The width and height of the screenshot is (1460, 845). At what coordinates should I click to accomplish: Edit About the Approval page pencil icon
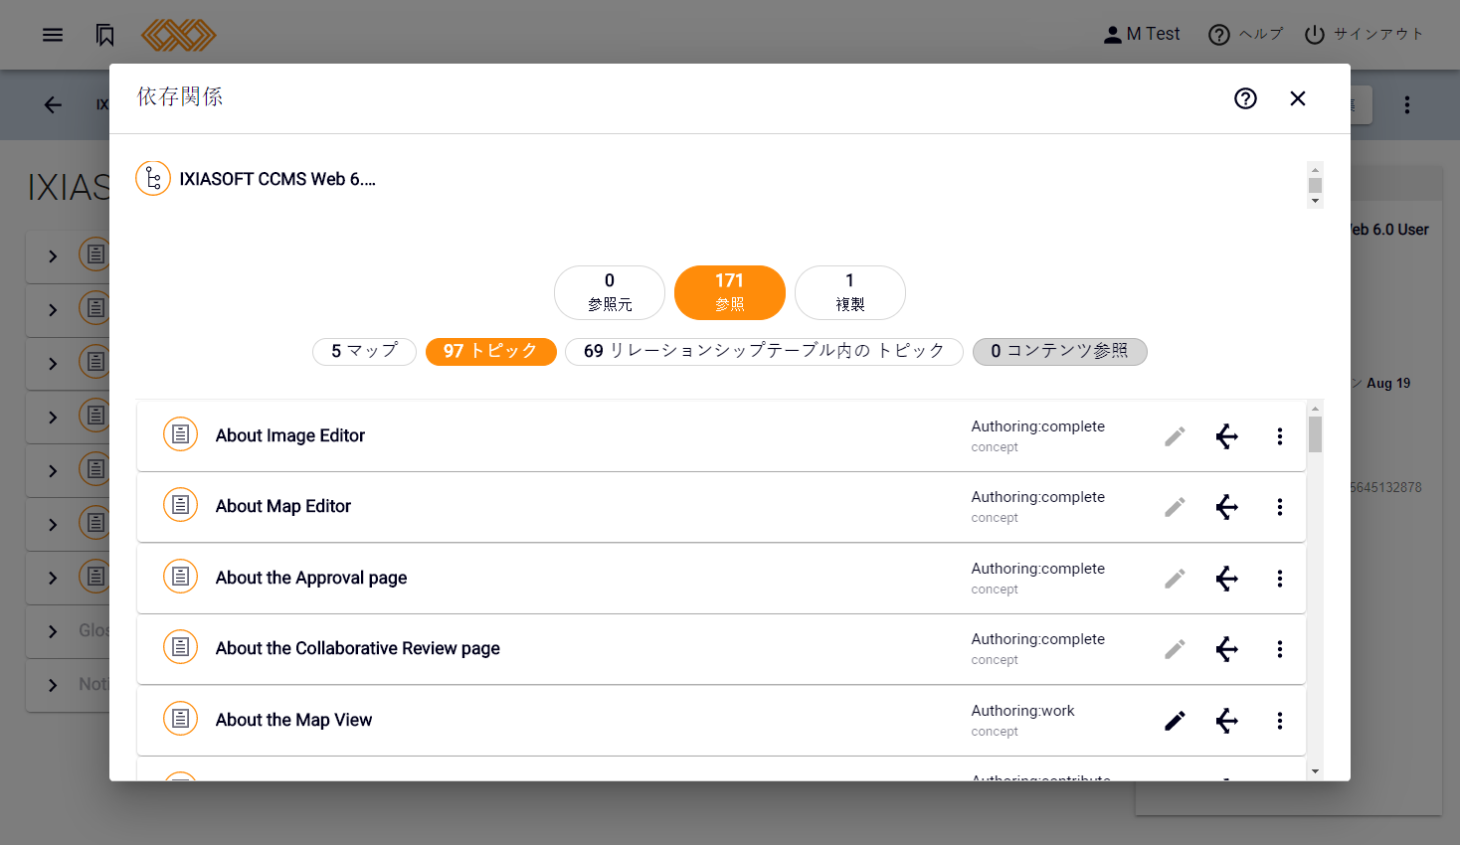coord(1175,579)
